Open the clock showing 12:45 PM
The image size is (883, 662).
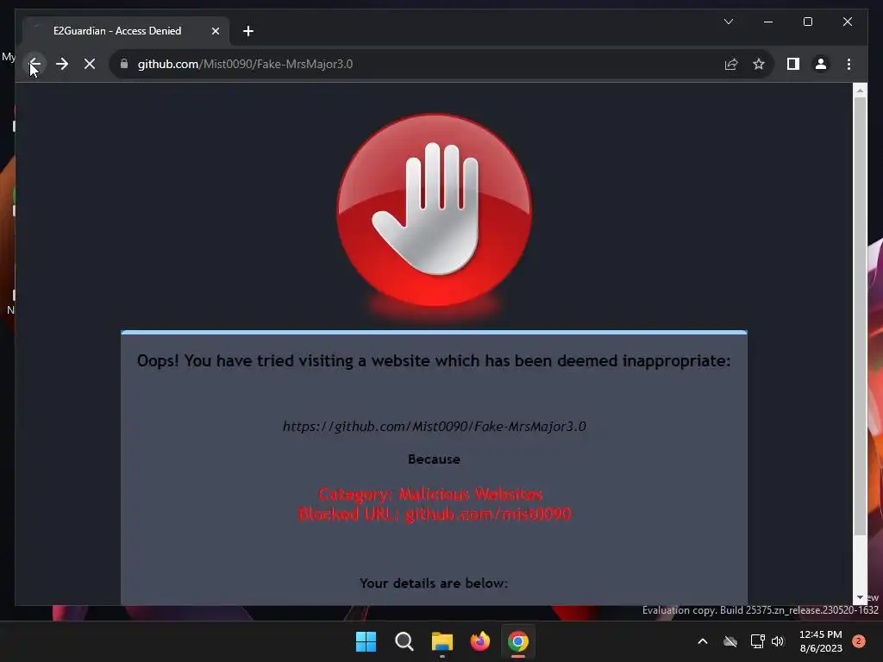click(821, 641)
